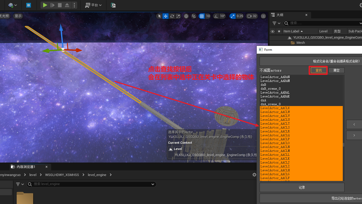Click the 查找 button

coord(319,70)
